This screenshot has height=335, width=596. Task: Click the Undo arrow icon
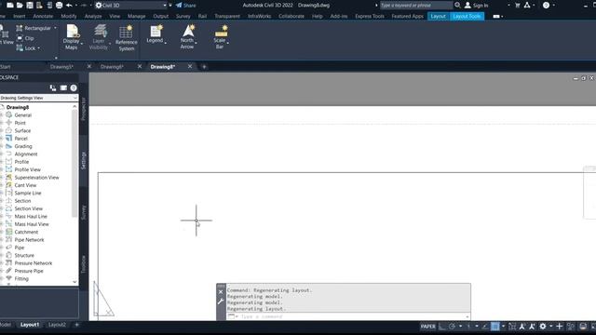click(x=69, y=6)
